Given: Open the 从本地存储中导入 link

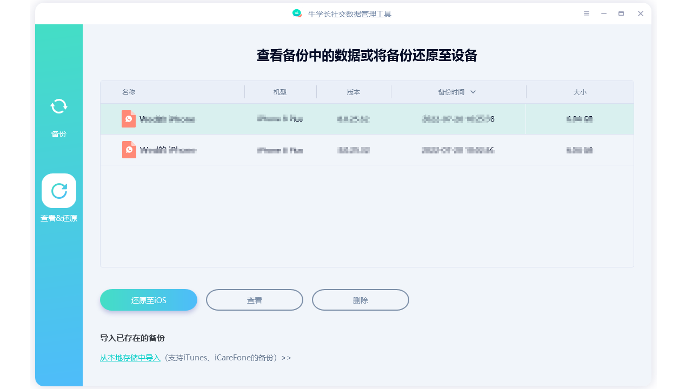Looking at the screenshot, I should tap(130, 358).
